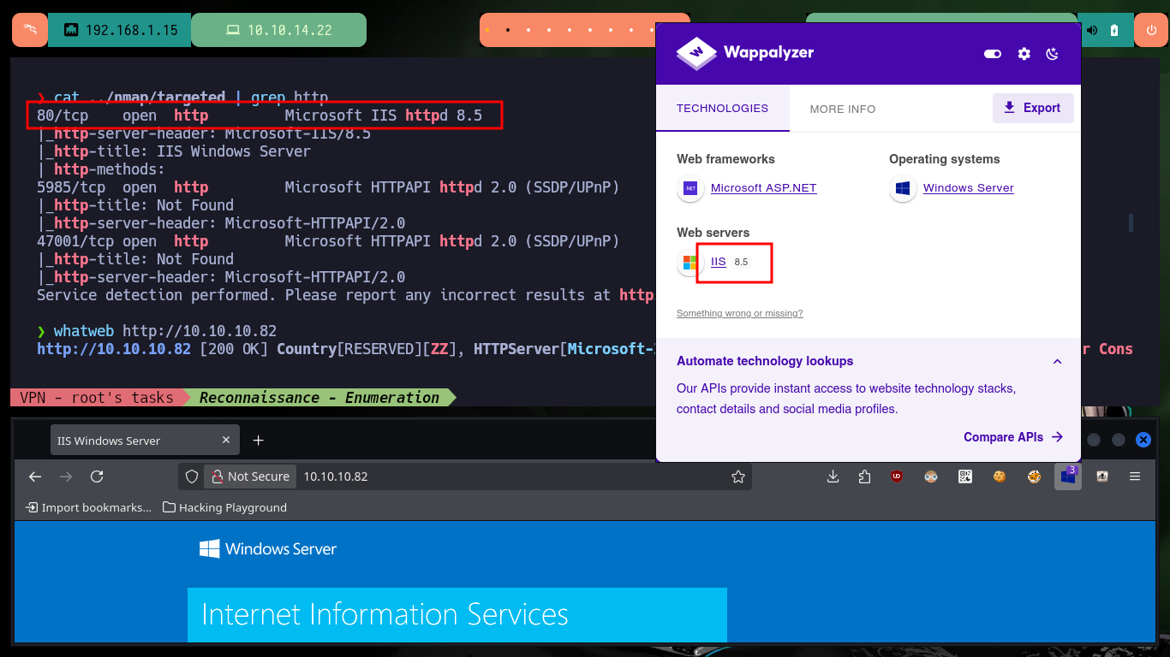The width and height of the screenshot is (1170, 657).
Task: Click the Microsoft ASP.NET icon
Action: (690, 188)
